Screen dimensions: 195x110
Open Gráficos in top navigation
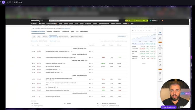tap(71, 23)
